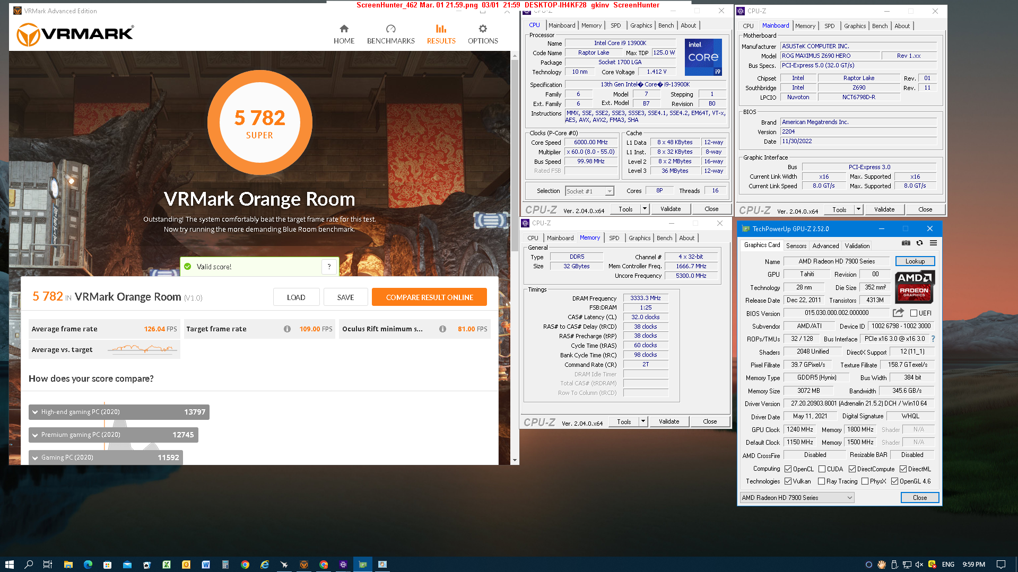
Task: Open taskbar Search
Action: [29, 565]
